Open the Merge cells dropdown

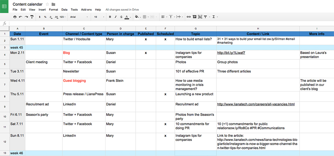pos(153,17)
